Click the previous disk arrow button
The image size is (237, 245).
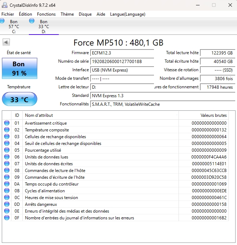6,42
